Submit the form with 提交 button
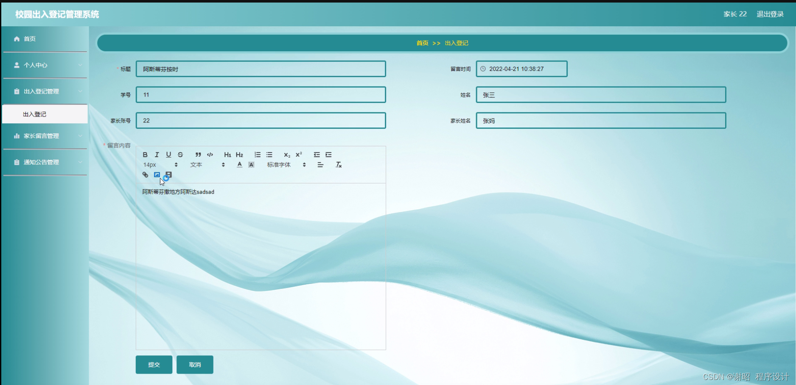Viewport: 796px width, 385px height. coord(154,364)
